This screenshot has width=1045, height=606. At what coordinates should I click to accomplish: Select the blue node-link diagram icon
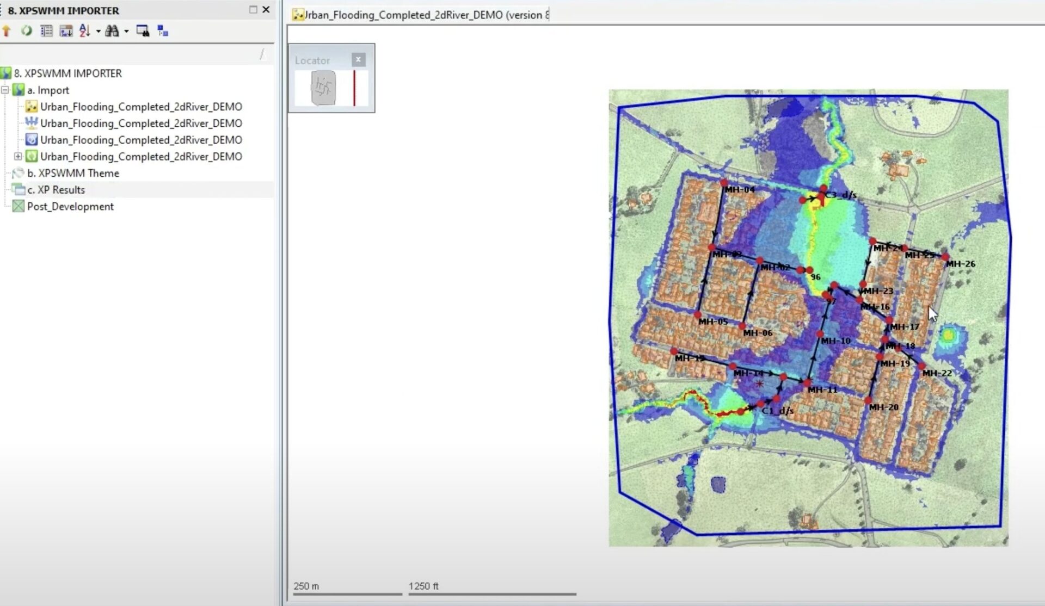pyautogui.click(x=162, y=31)
